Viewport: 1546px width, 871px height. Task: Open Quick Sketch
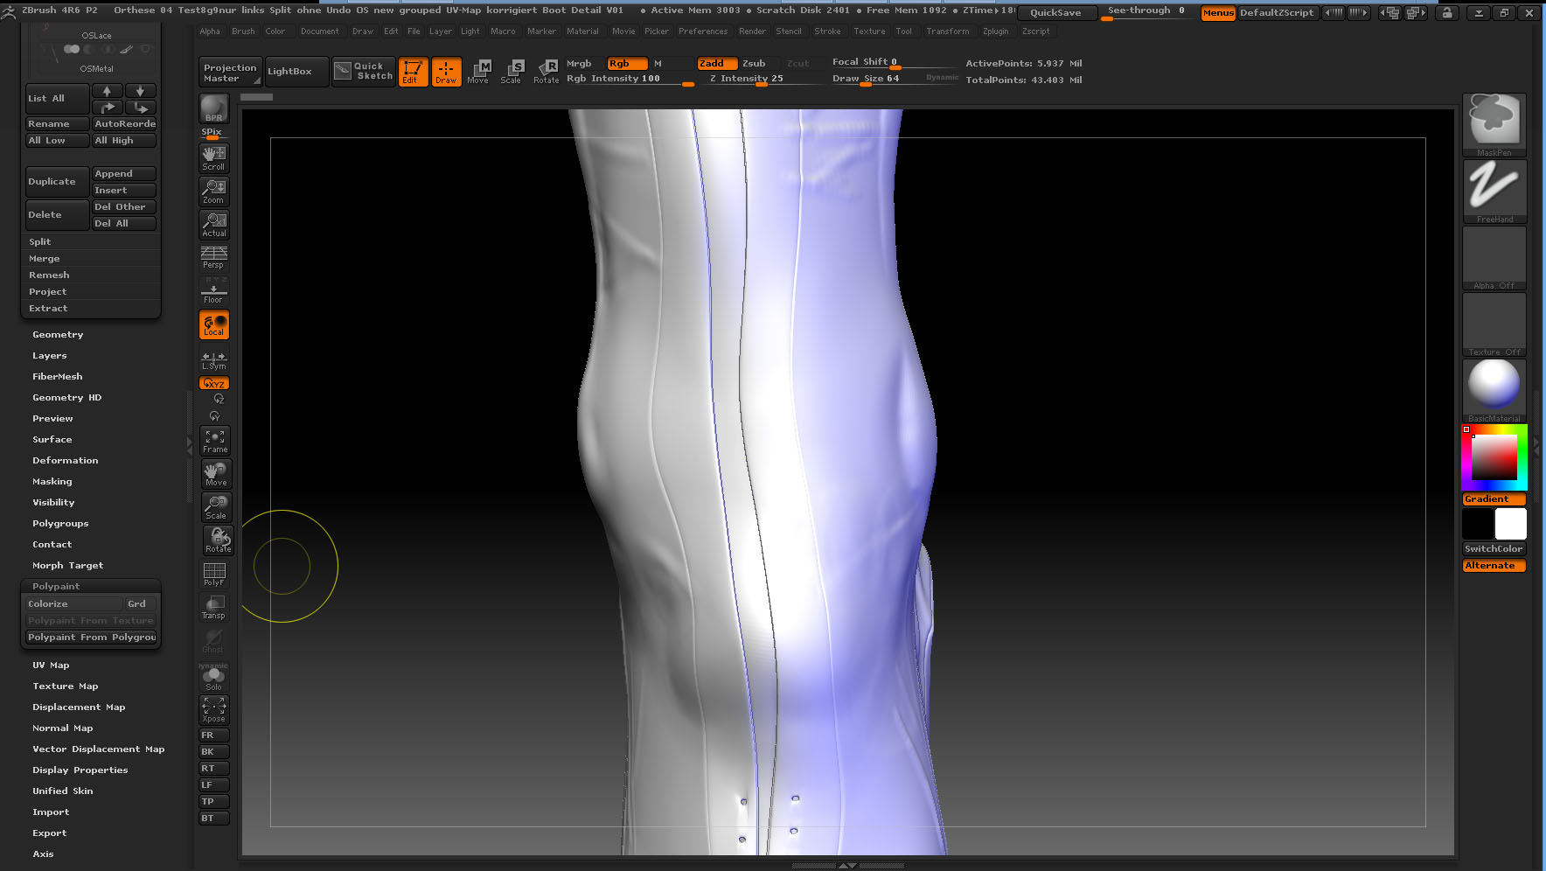364,72
